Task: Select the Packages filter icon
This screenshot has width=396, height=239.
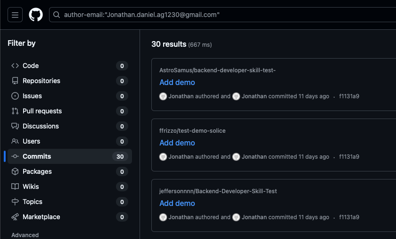Action: click(15, 171)
